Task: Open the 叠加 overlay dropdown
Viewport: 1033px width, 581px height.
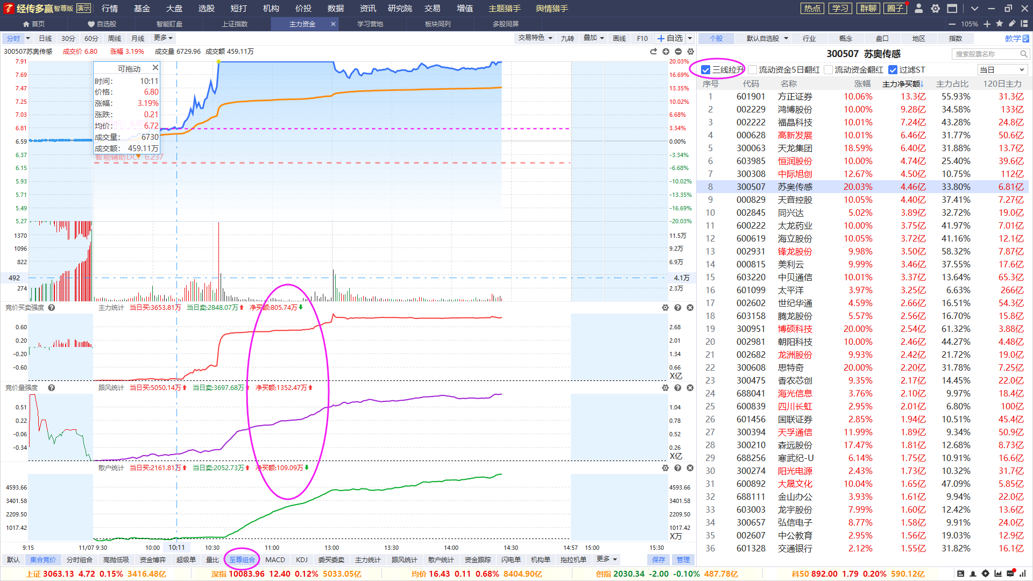Action: click(594, 38)
